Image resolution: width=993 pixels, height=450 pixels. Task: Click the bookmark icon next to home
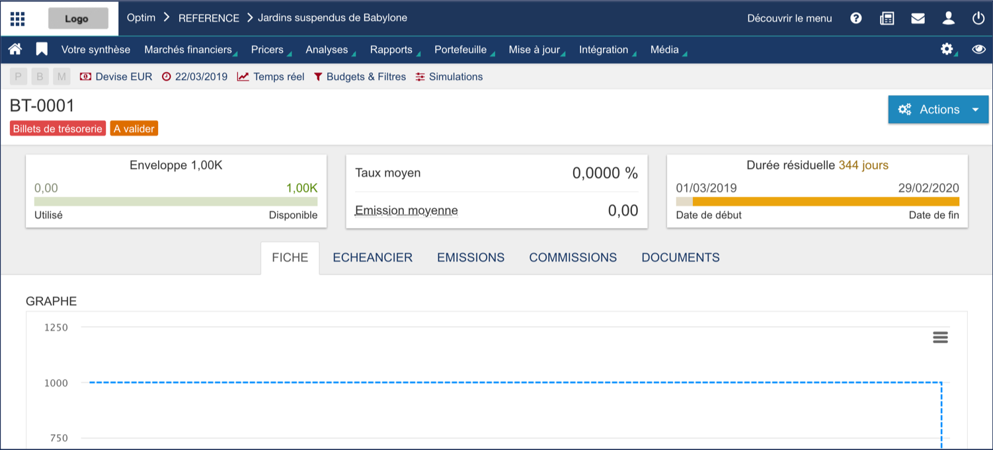click(x=40, y=49)
